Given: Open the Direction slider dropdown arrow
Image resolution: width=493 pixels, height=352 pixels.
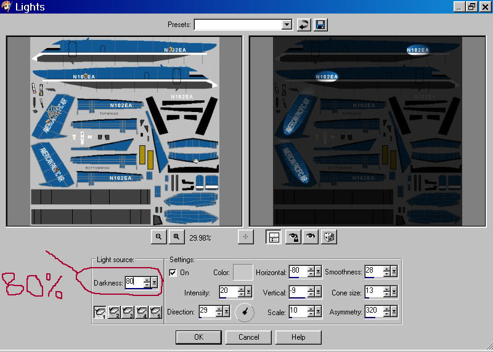Looking at the screenshot, I should point(226,311).
